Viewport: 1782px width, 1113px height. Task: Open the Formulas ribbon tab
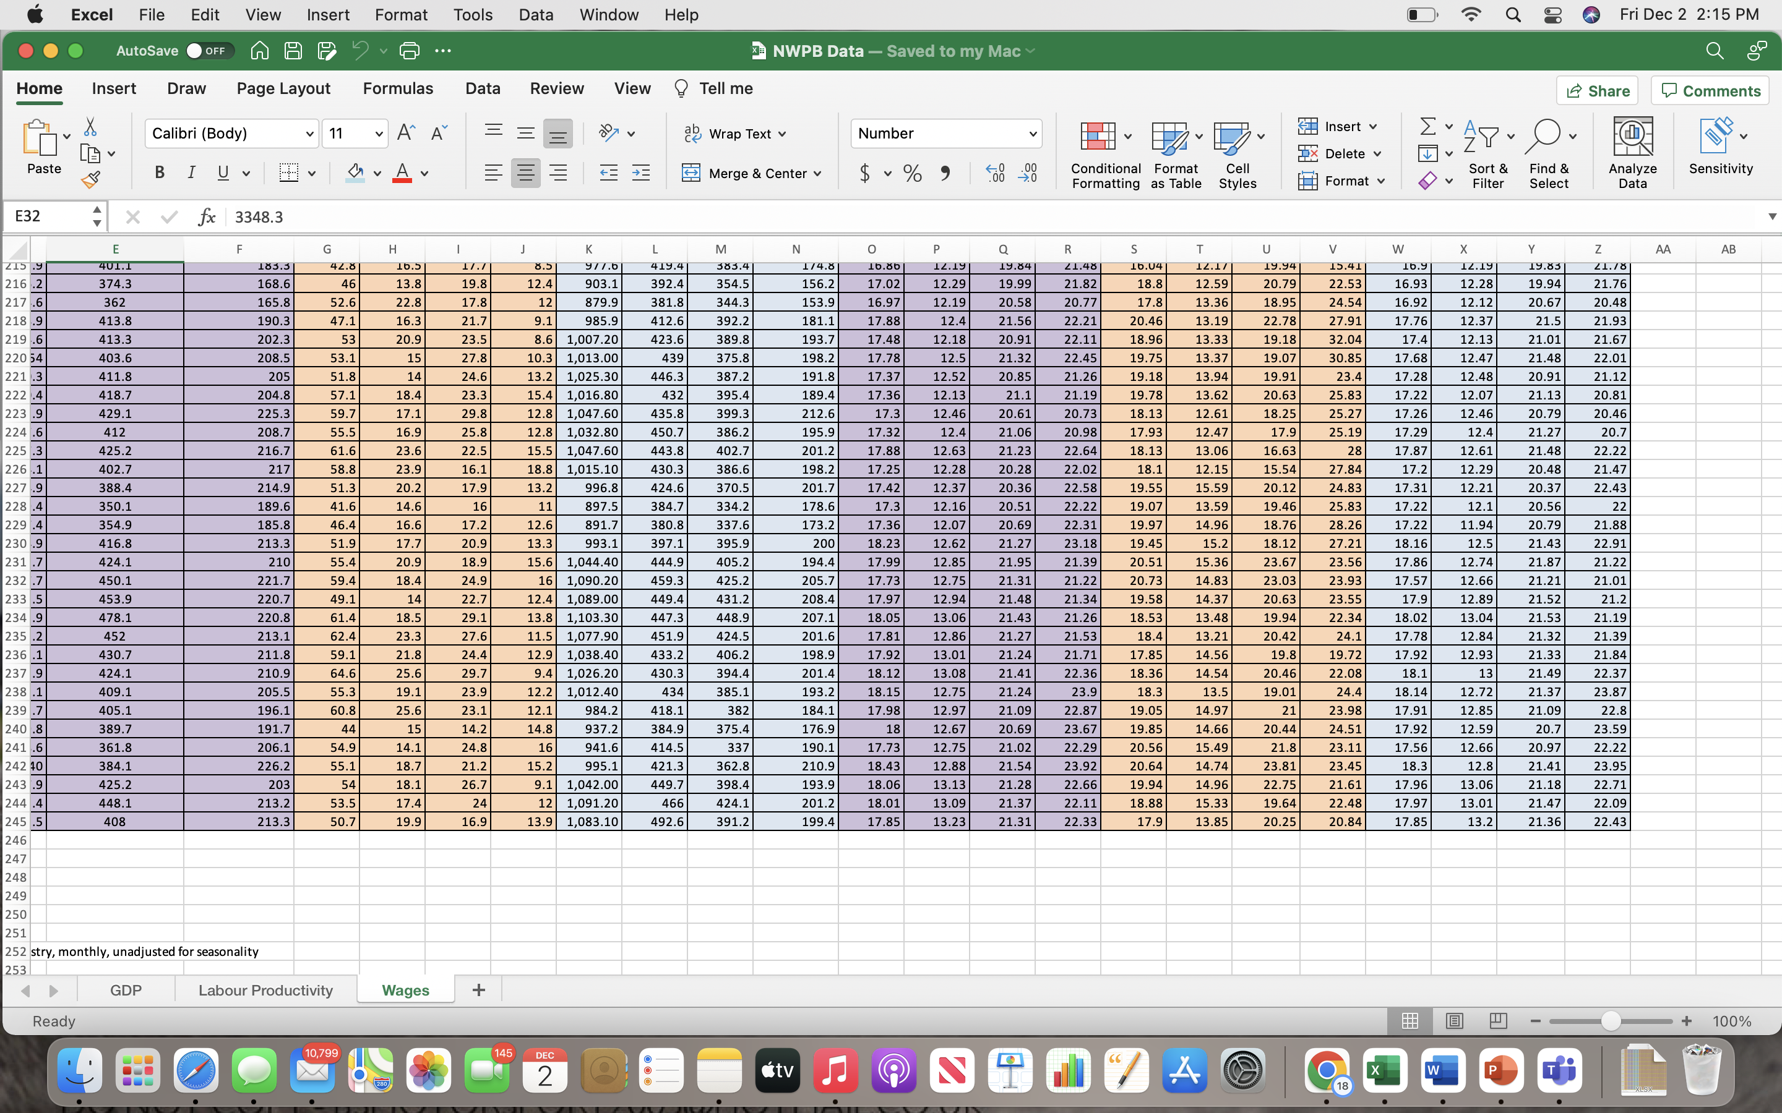click(398, 88)
